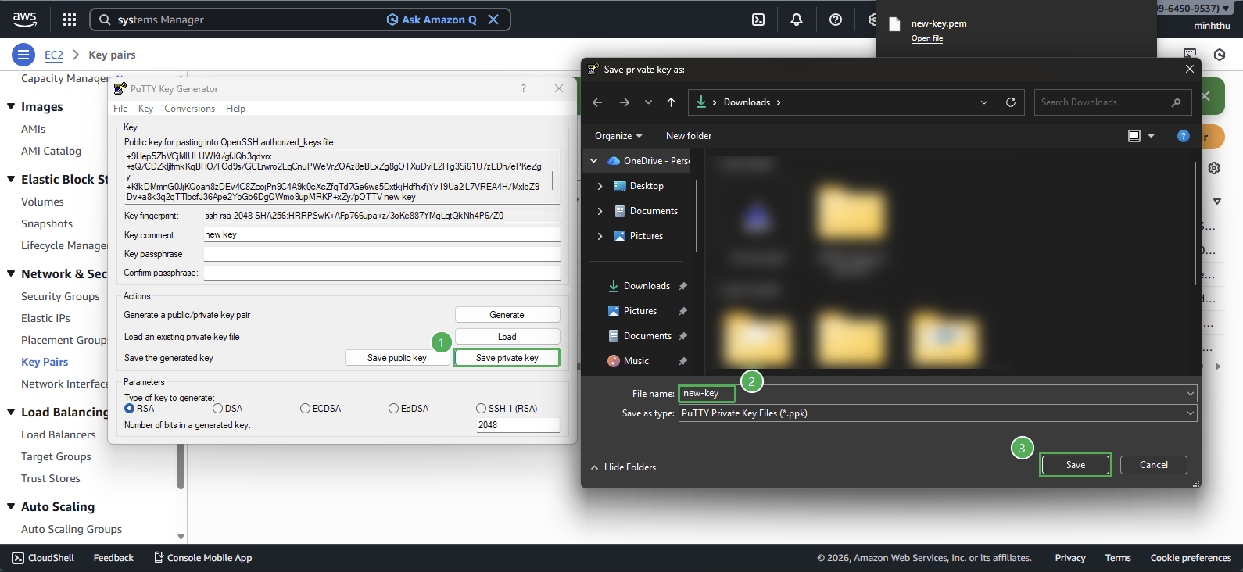Open the CloudShell icon in top bar
Viewport: 1243px width, 572px height.
(x=758, y=20)
